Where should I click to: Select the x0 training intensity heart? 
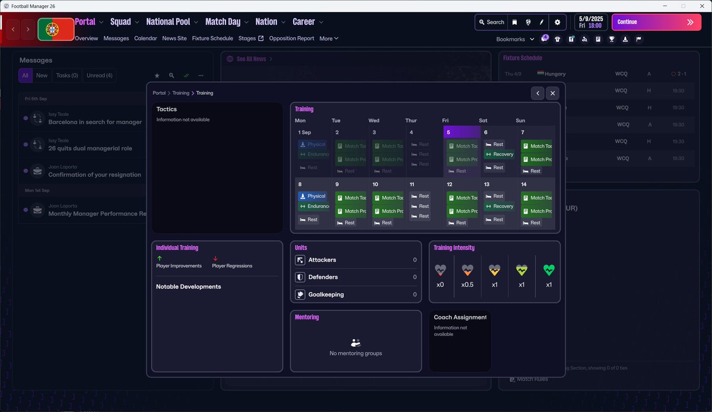point(440,270)
